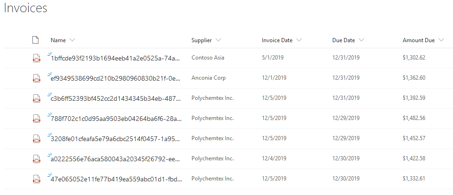The image size is (453, 195).
Task: Open the Due Date column dropdown
Action: 361,40
